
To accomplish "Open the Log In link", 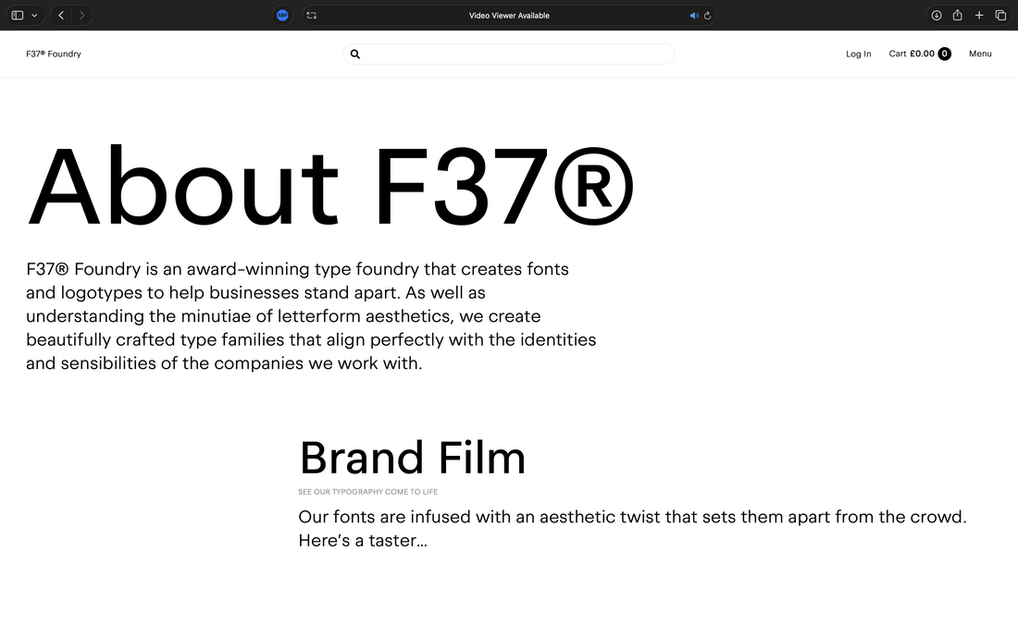I will (858, 54).
